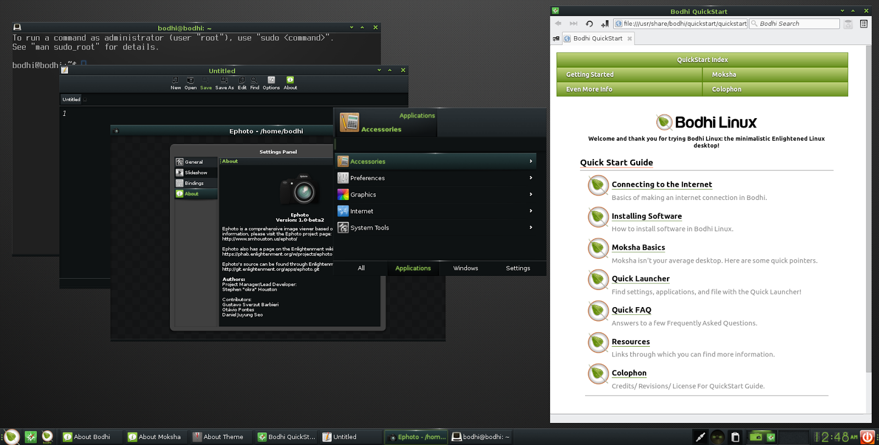879x445 pixels.
Task: Click the dark round face icon in the tray
Action: (717, 437)
